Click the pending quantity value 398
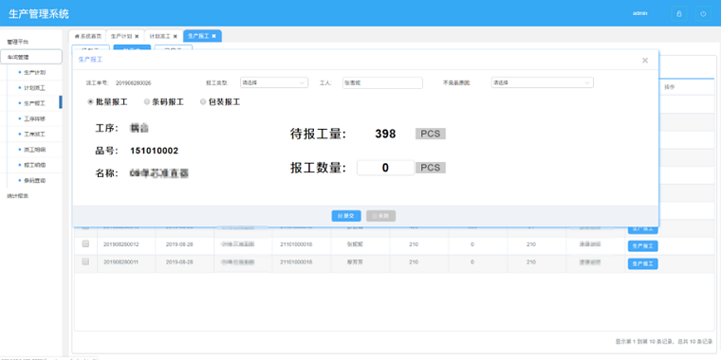This screenshot has height=360, width=721. [385, 134]
